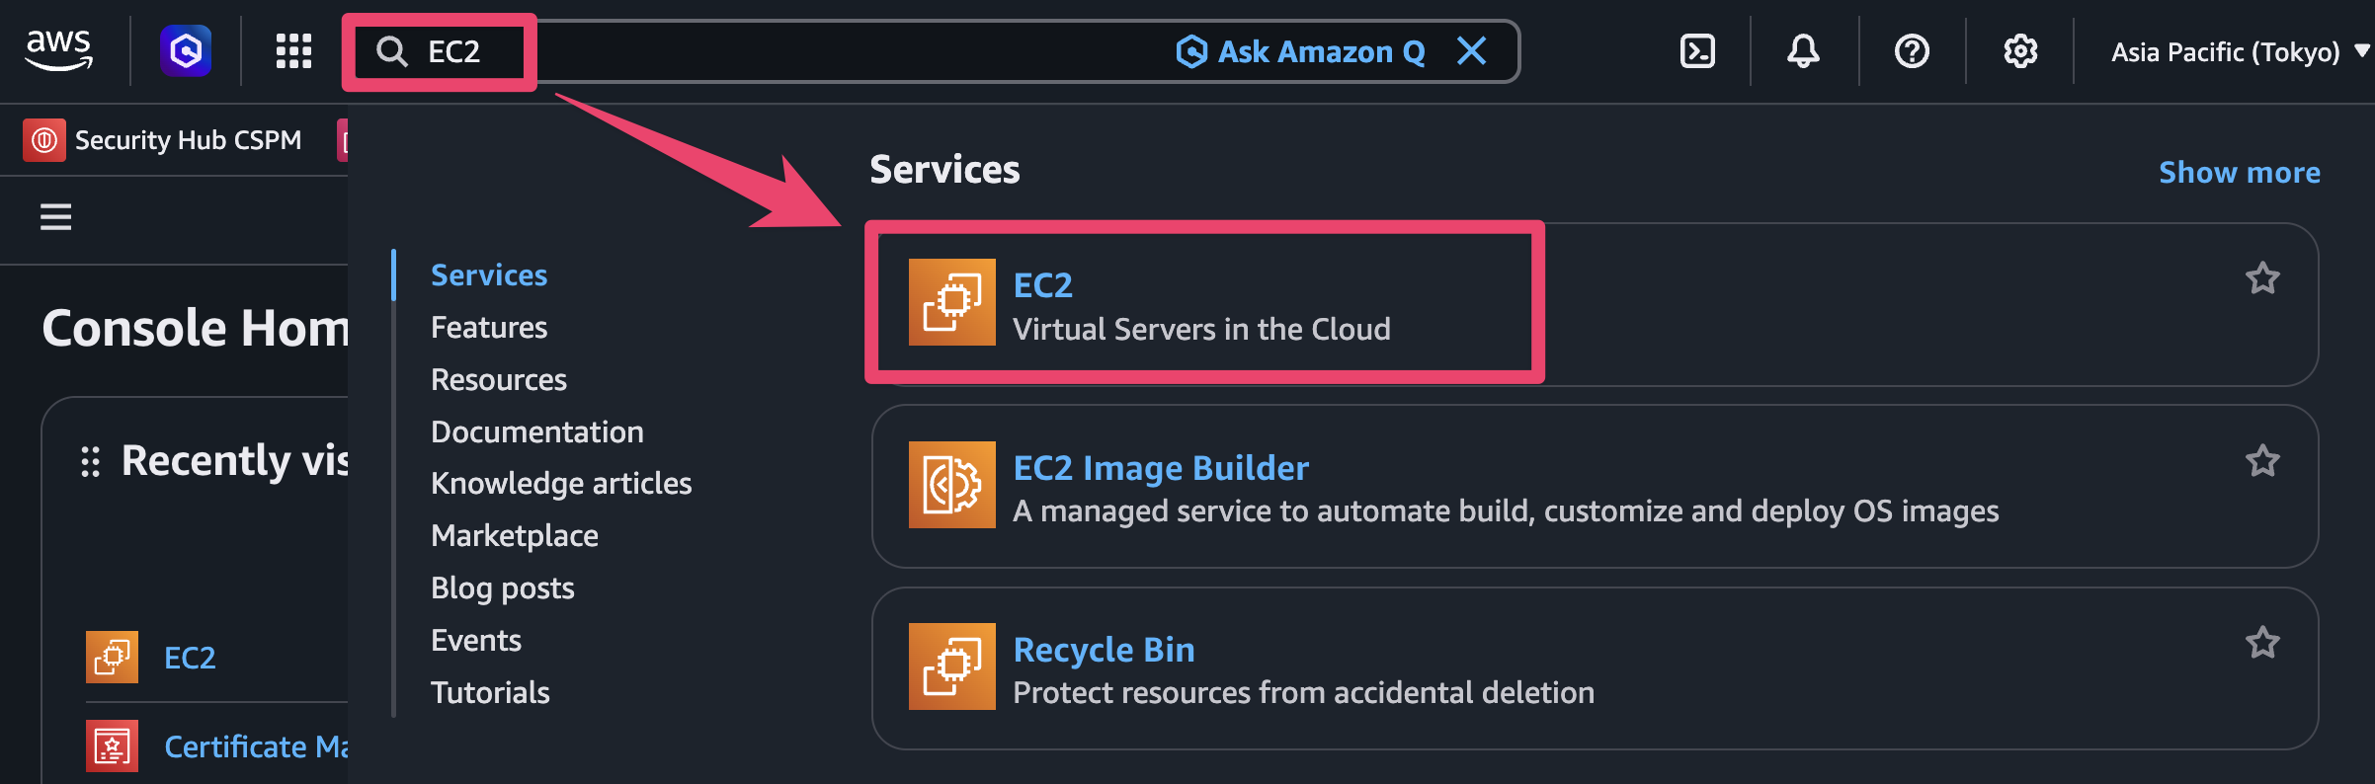The image size is (2375, 784).
Task: Click Ask Amazon Q in search bar
Action: pos(1300,51)
